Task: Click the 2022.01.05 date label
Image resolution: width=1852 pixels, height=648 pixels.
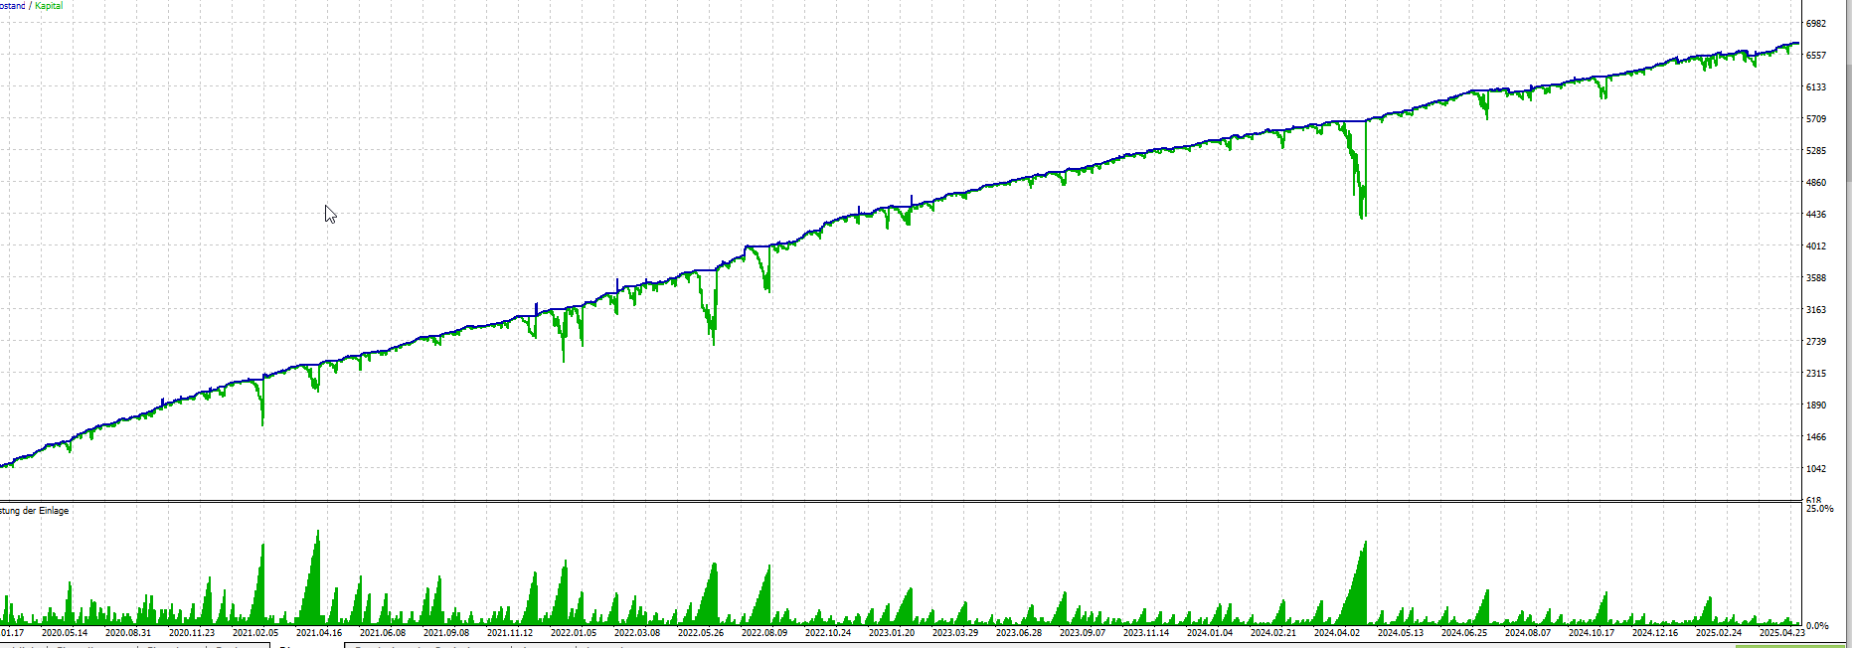Action: coord(574,632)
